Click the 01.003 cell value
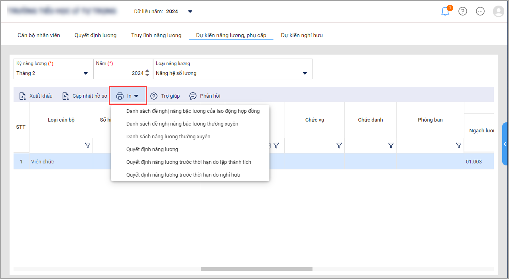The height and width of the screenshot is (279, 509). [474, 161]
